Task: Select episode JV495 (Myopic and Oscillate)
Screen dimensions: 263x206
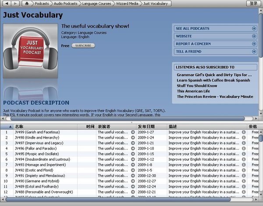Action: (37, 154)
